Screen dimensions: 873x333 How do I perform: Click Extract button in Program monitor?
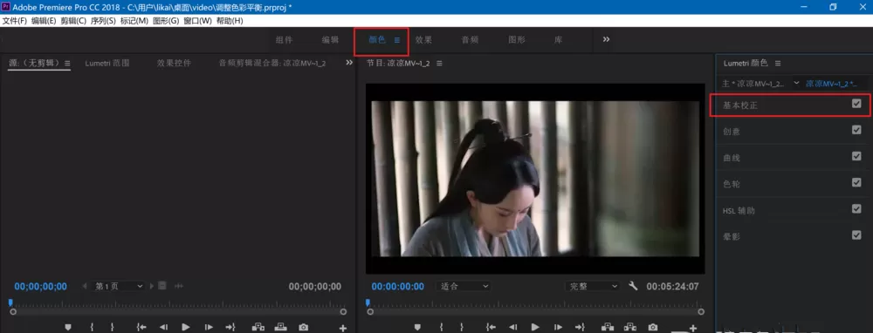629,328
